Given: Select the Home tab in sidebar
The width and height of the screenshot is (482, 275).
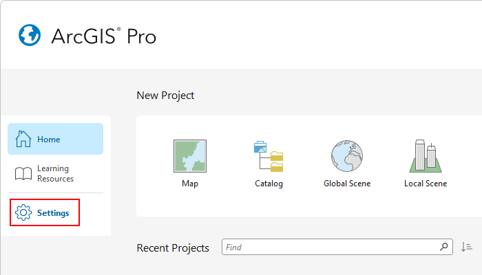Looking at the screenshot, I should click(x=55, y=139).
